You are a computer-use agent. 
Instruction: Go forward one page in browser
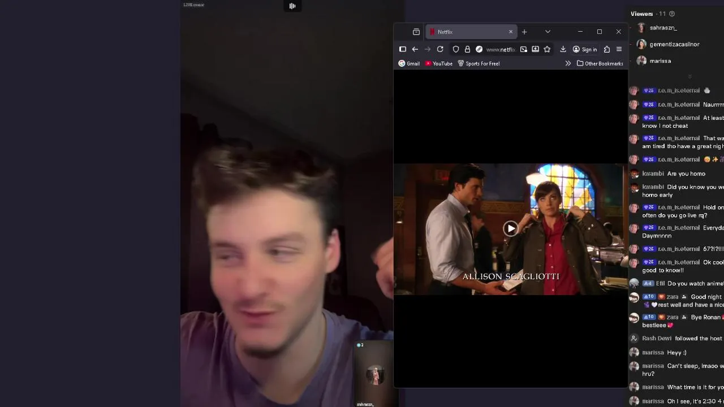tap(428, 49)
